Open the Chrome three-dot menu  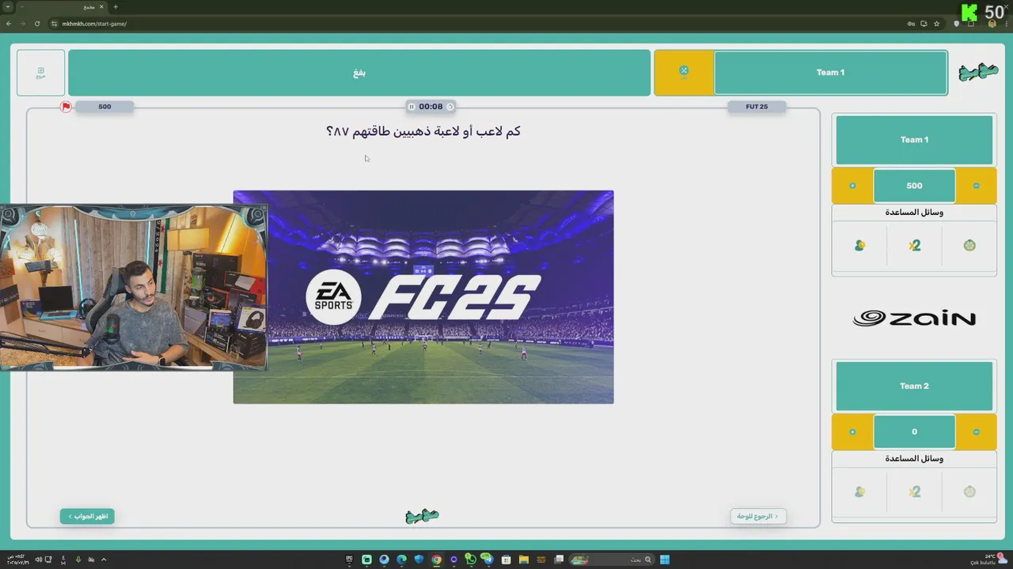click(x=1005, y=24)
